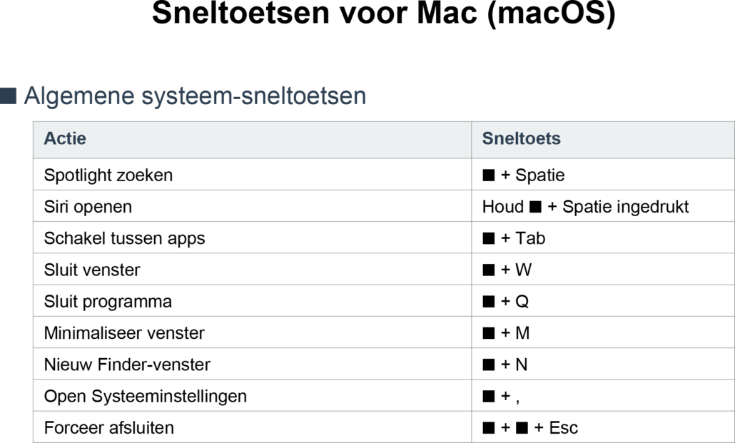Select the "Sluit venster" table cell
This screenshot has width=735, height=443.
pyautogui.click(x=92, y=270)
